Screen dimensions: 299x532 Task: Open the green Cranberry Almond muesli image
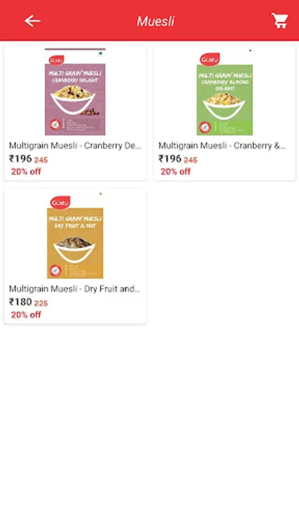[225, 92]
